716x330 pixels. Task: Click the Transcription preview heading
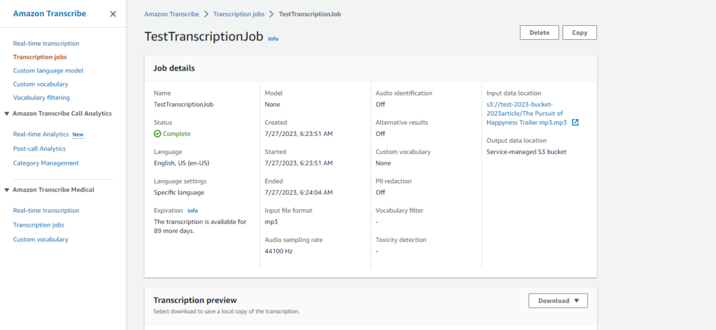[x=195, y=300]
